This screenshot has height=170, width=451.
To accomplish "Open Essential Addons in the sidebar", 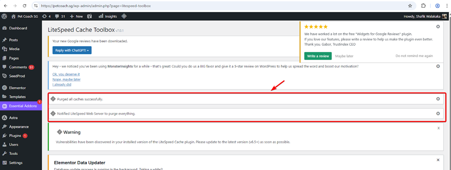I will point(21,106).
